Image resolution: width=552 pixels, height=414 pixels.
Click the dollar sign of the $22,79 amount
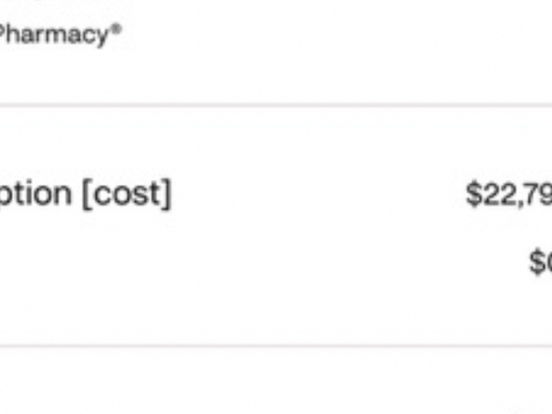tap(474, 194)
